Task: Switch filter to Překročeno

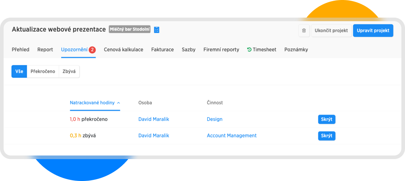Action: point(43,71)
